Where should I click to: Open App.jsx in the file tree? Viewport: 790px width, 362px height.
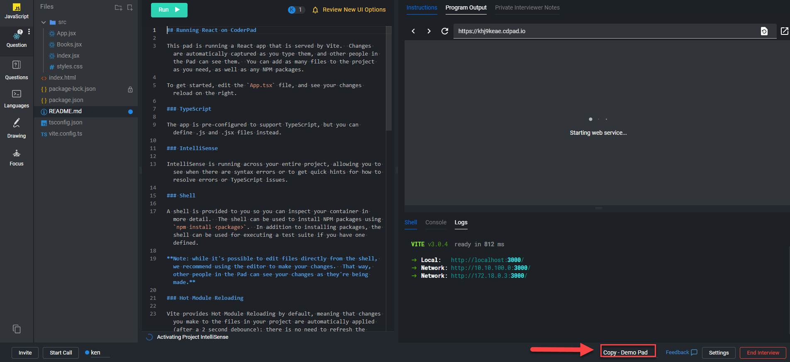tap(66, 33)
